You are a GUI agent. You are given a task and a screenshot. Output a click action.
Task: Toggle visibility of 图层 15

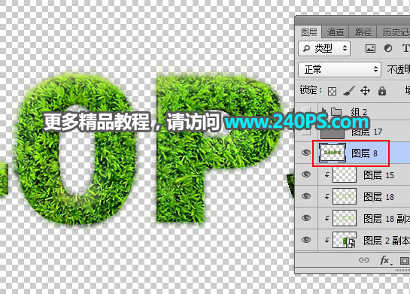tap(305, 174)
